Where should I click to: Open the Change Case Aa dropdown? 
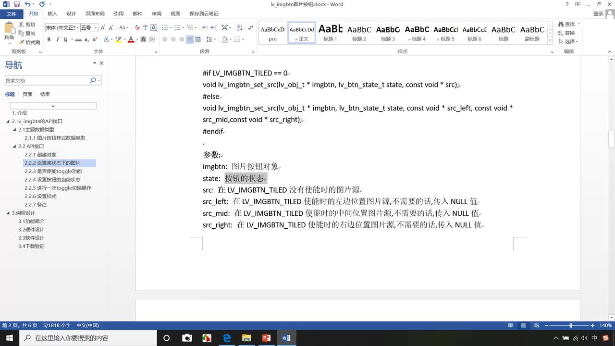point(123,28)
